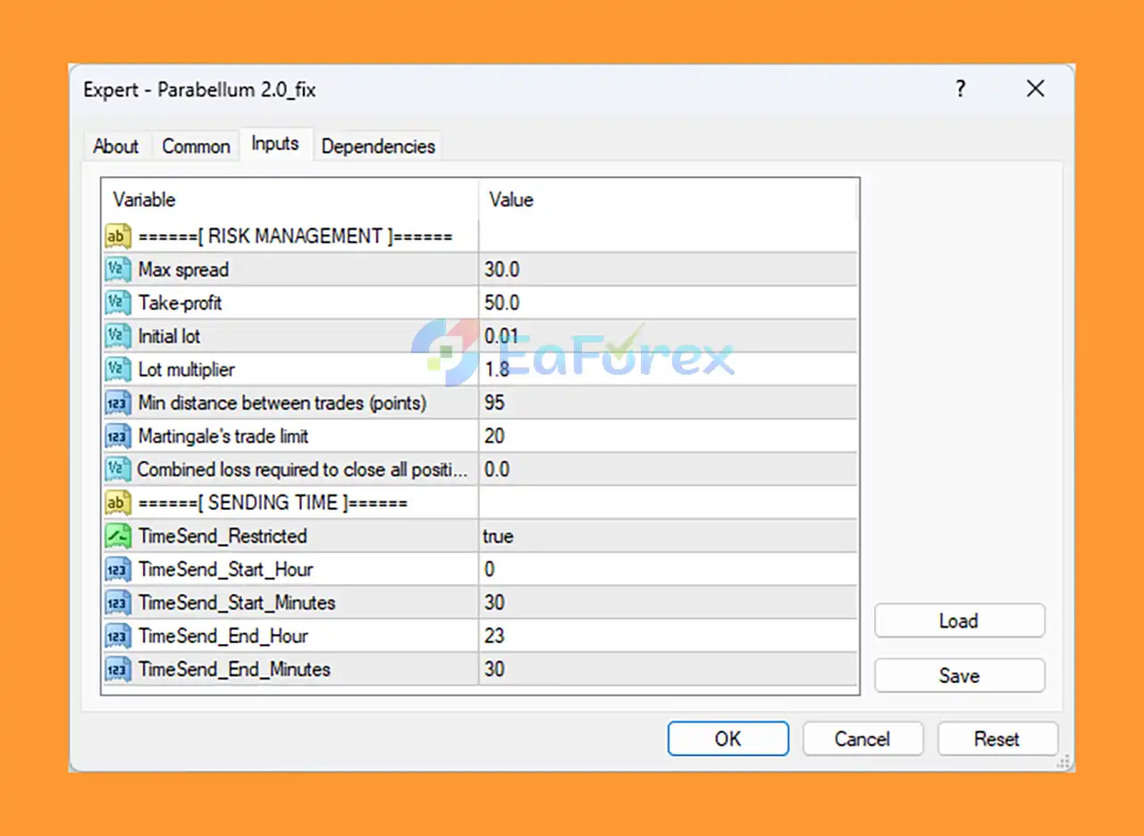This screenshot has height=836, width=1144.
Task: Click the integer icon beside TimeSend_Start_Minutes
Action: (118, 603)
